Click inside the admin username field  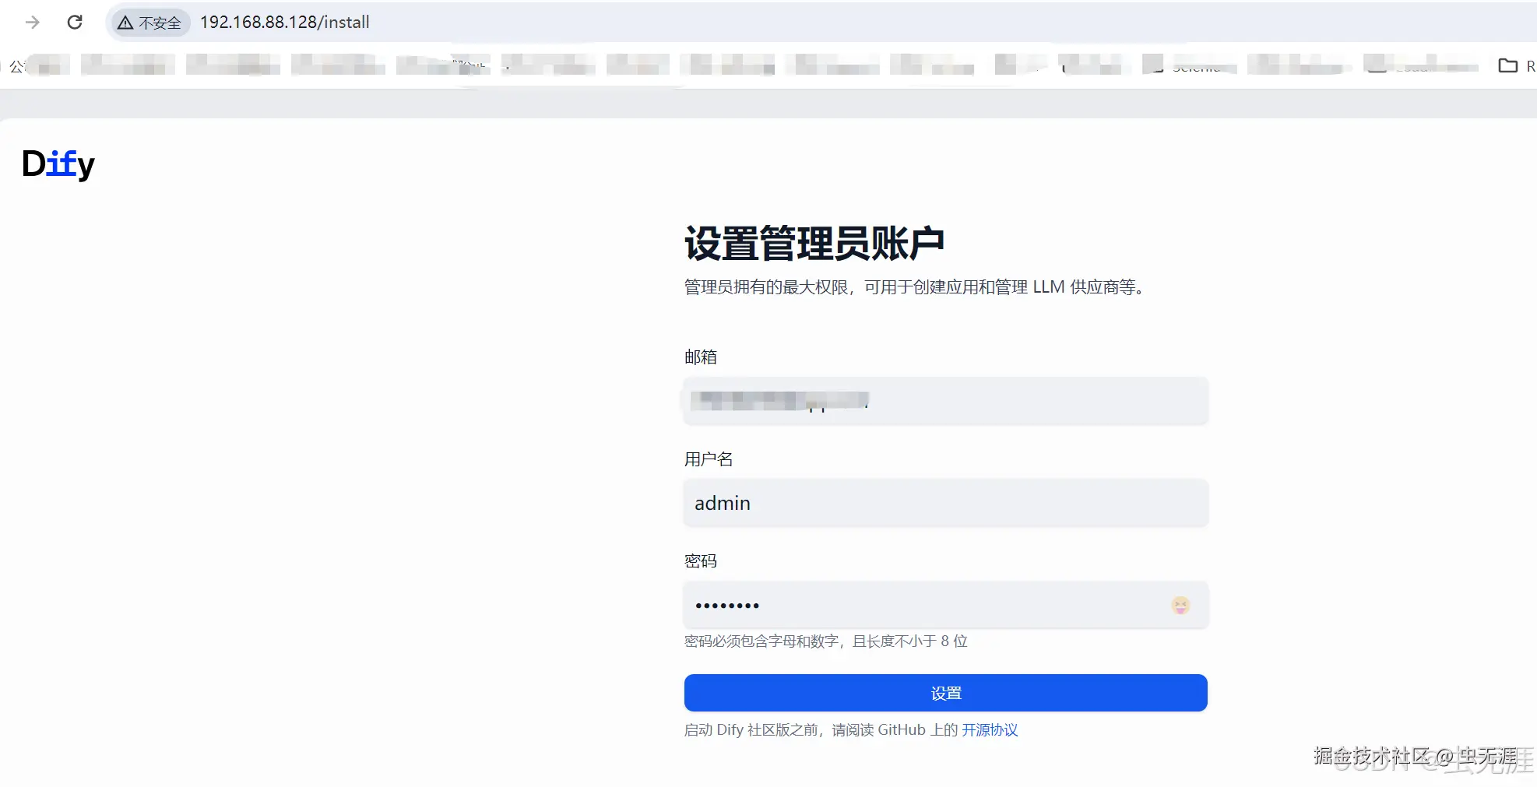pyautogui.click(x=945, y=503)
